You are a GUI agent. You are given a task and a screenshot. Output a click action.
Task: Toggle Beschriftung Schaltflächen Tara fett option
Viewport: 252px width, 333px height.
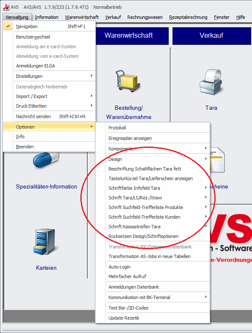click(144, 169)
